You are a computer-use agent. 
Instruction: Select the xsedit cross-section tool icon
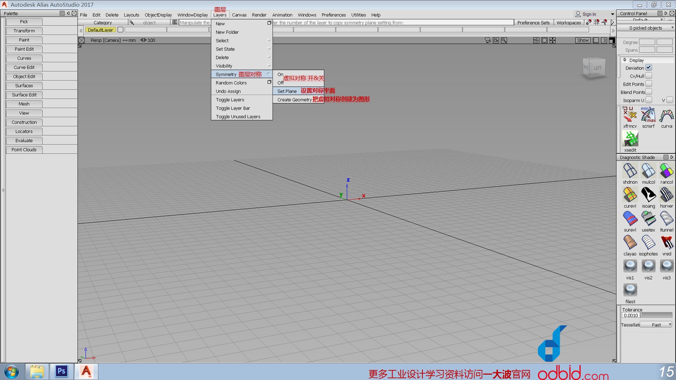click(630, 139)
